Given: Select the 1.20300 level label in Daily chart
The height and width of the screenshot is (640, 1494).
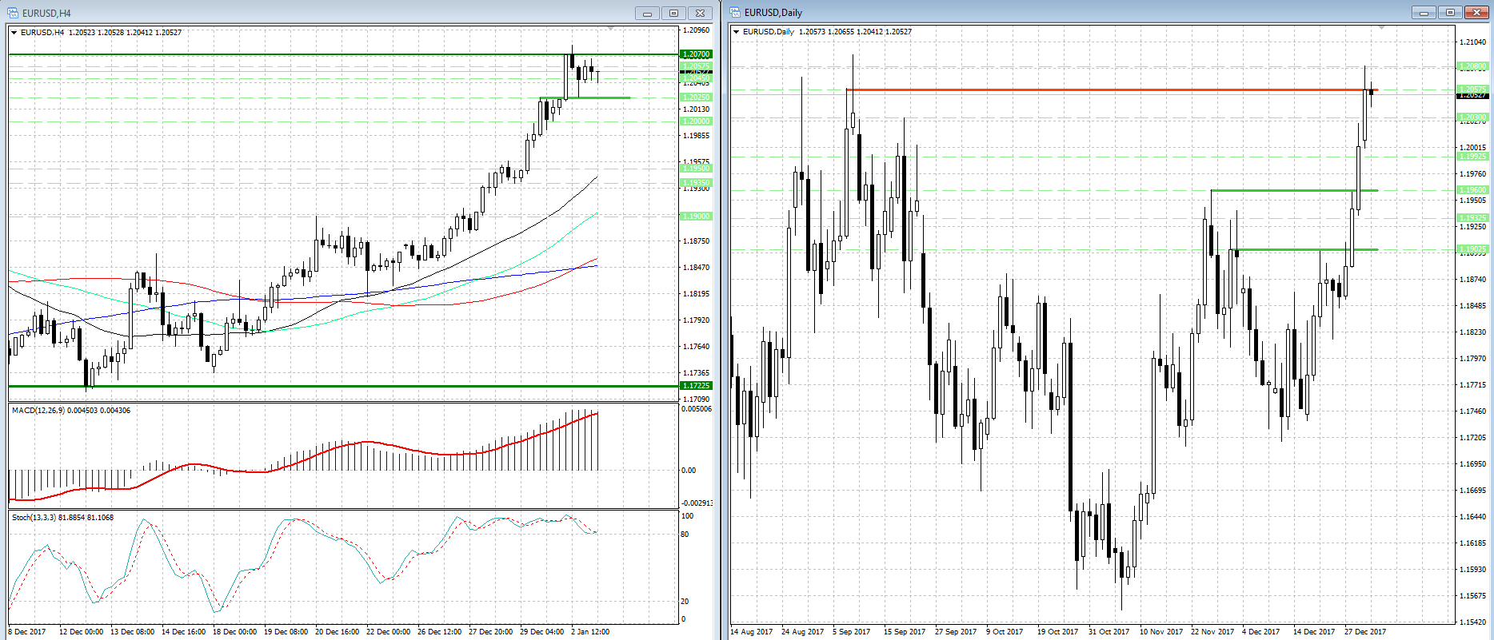Looking at the screenshot, I should point(1472,117).
